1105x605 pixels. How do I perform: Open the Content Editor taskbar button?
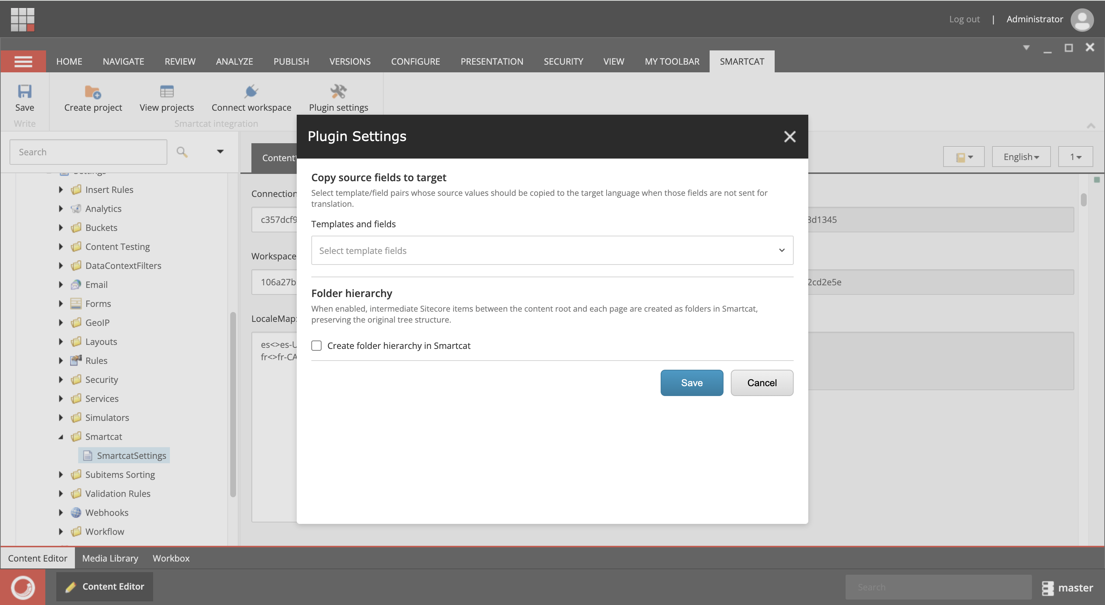[x=105, y=587]
